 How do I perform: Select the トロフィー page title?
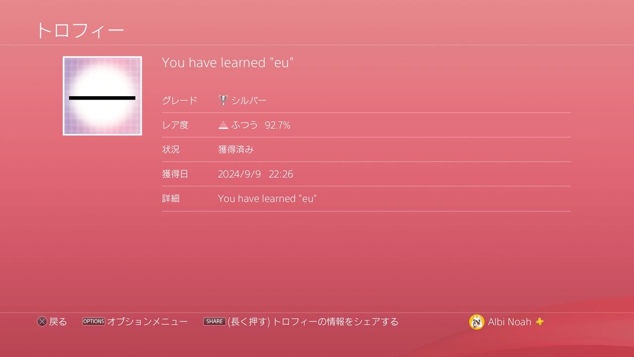80,31
